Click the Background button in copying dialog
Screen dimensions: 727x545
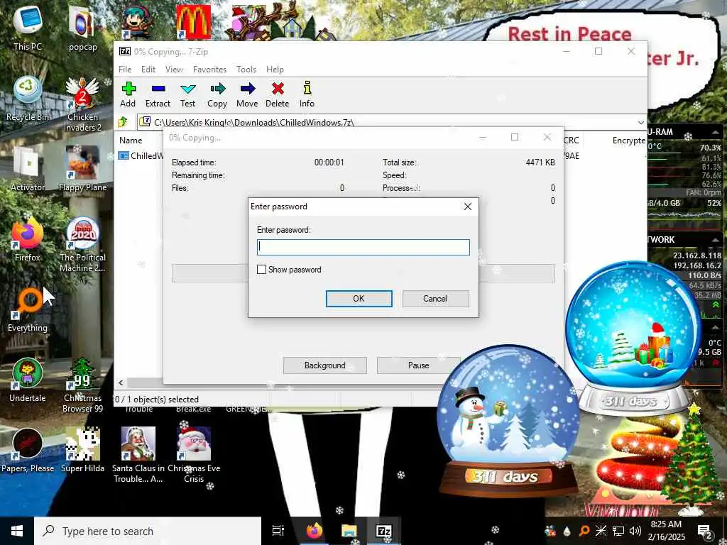point(325,365)
